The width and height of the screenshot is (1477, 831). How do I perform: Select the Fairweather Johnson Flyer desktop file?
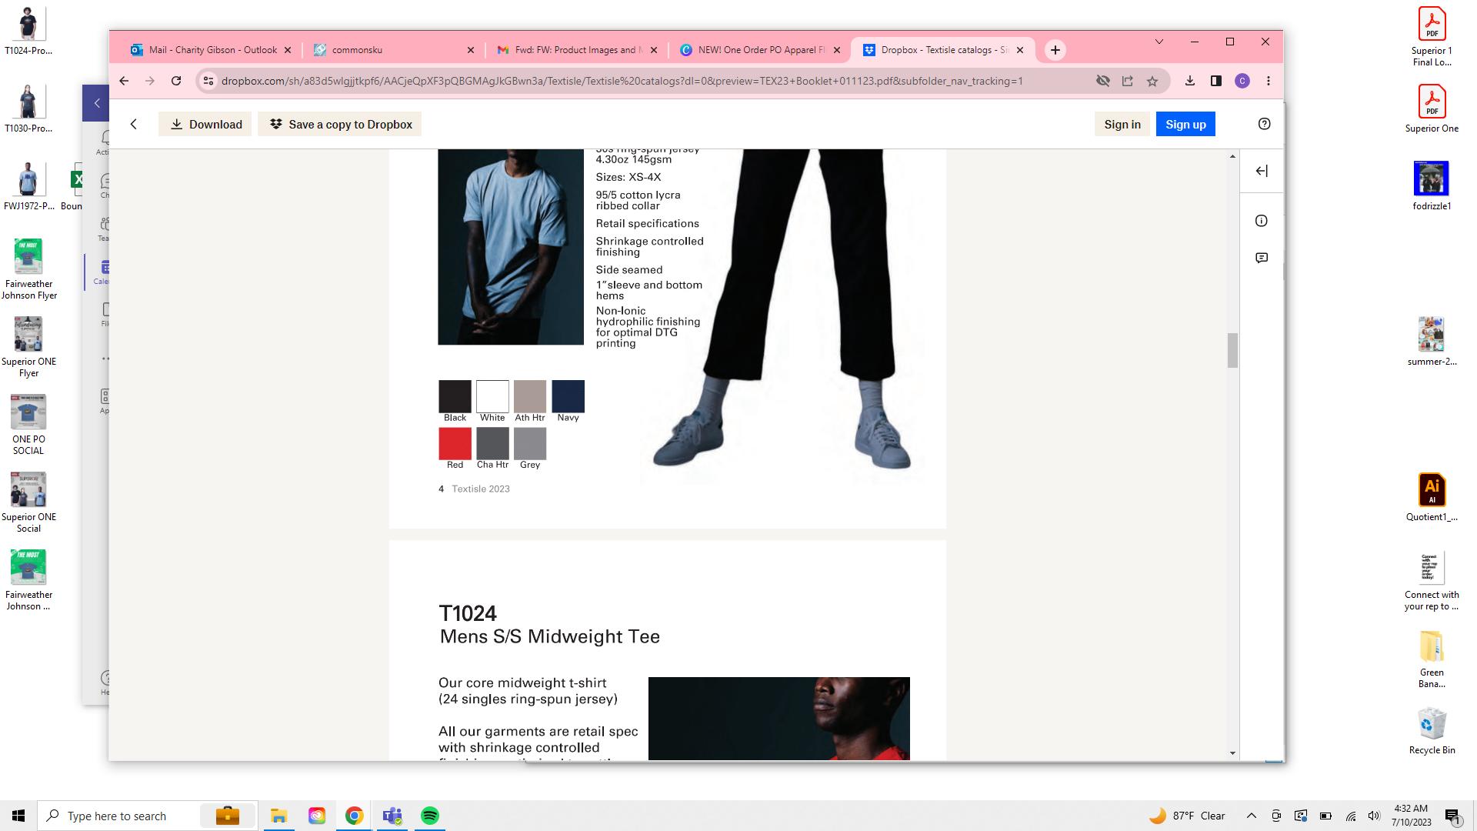click(x=28, y=269)
